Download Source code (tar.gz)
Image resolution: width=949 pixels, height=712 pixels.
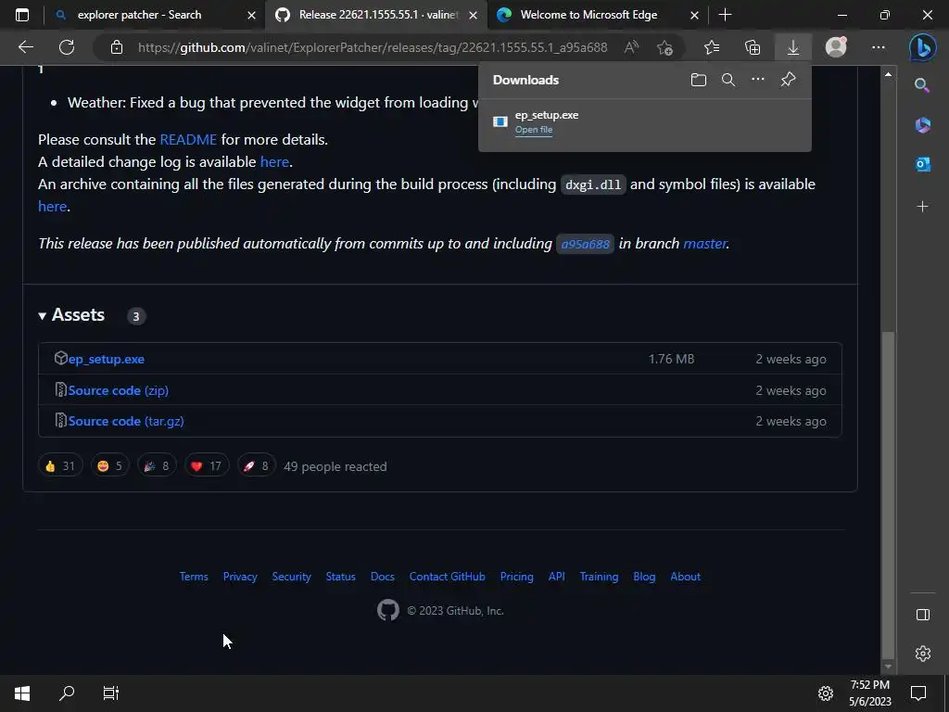(x=126, y=422)
